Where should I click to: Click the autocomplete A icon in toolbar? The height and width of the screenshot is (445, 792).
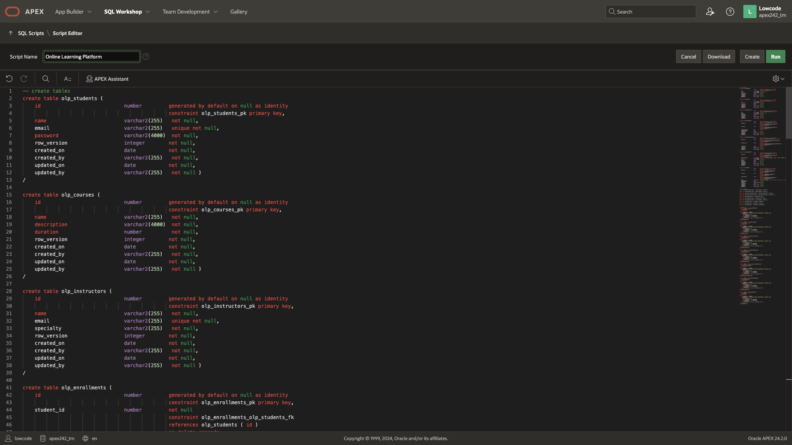coord(68,79)
